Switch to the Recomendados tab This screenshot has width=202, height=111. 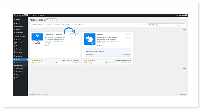(66, 25)
